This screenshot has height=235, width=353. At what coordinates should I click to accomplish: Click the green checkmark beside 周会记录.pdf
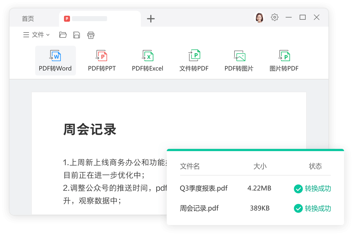tap(298, 208)
